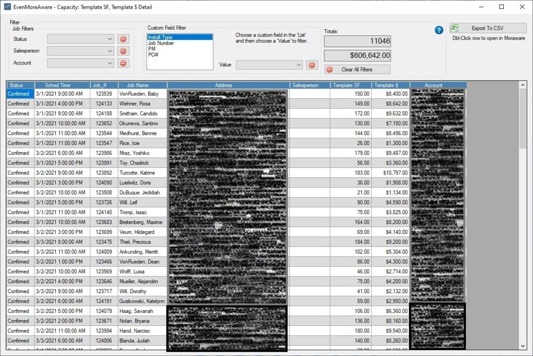Click the Job Name column header
533x356 pixels.
click(x=138, y=85)
